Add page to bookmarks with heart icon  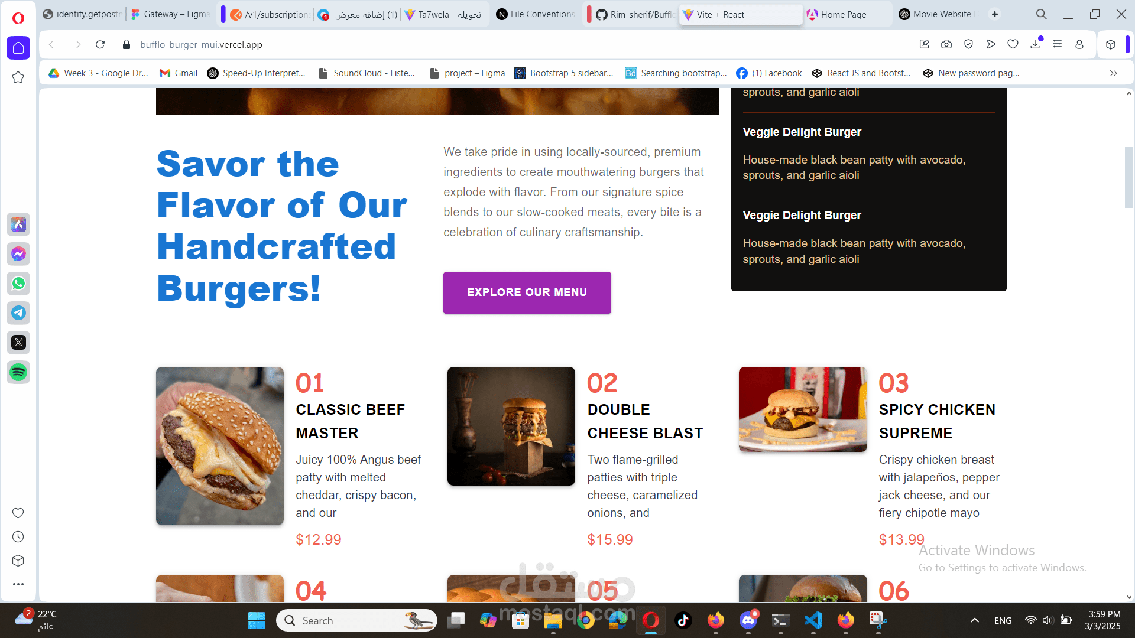pyautogui.click(x=1013, y=44)
